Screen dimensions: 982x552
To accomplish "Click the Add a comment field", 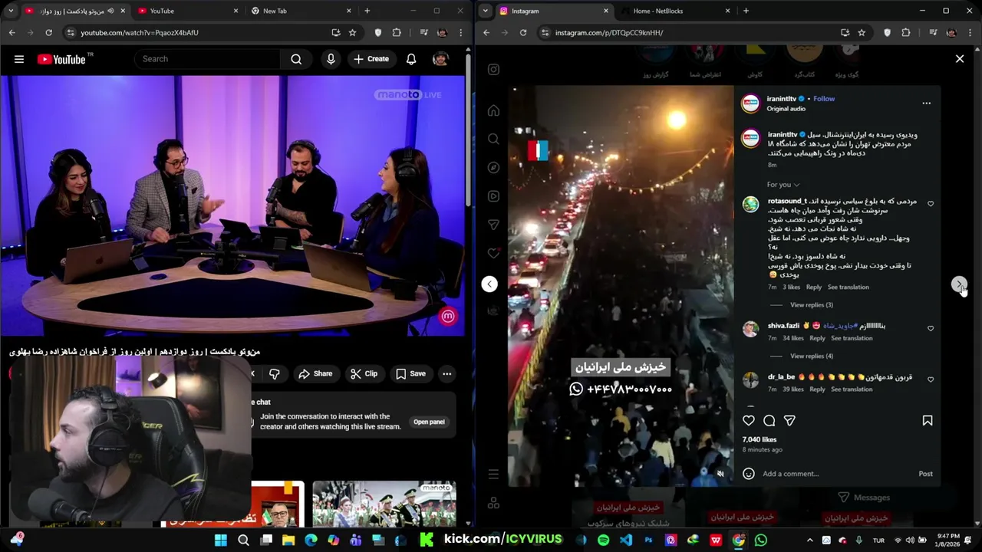I will point(836,474).
